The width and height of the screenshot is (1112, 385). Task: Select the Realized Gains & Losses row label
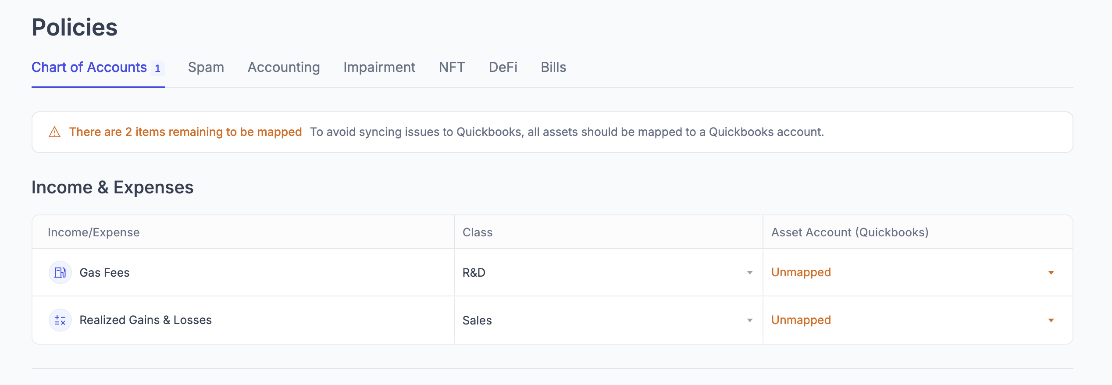coord(146,321)
